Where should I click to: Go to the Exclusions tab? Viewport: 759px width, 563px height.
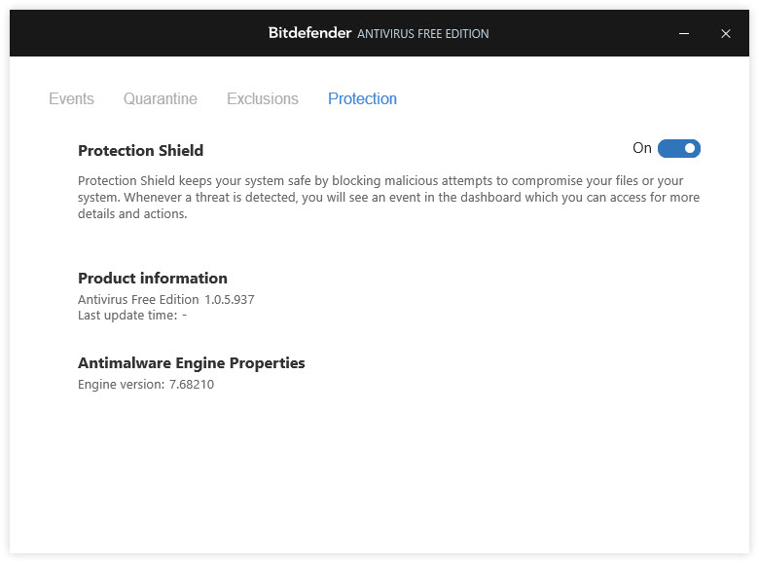click(263, 98)
